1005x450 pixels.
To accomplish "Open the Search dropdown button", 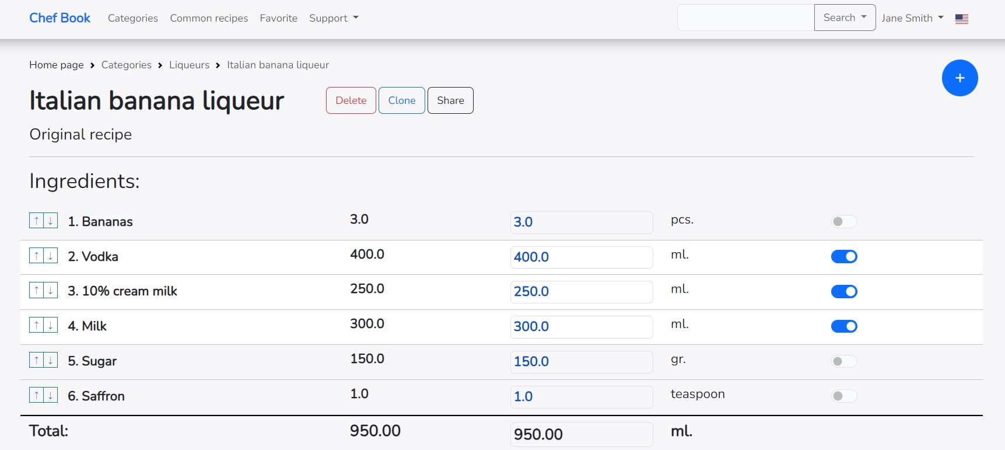I will tap(844, 18).
